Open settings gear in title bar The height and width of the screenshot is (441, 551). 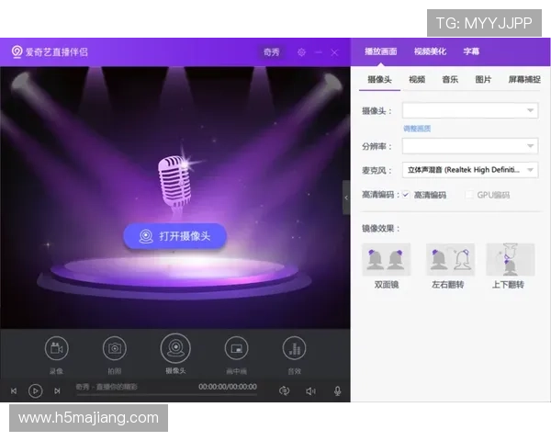(x=301, y=52)
